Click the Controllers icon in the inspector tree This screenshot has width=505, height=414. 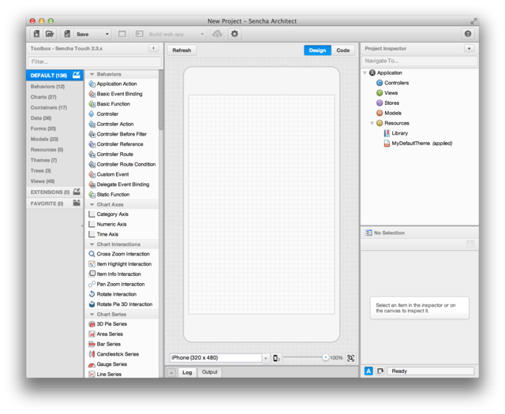[380, 83]
